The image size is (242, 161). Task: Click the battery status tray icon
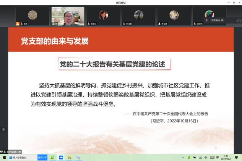click(x=194, y=157)
